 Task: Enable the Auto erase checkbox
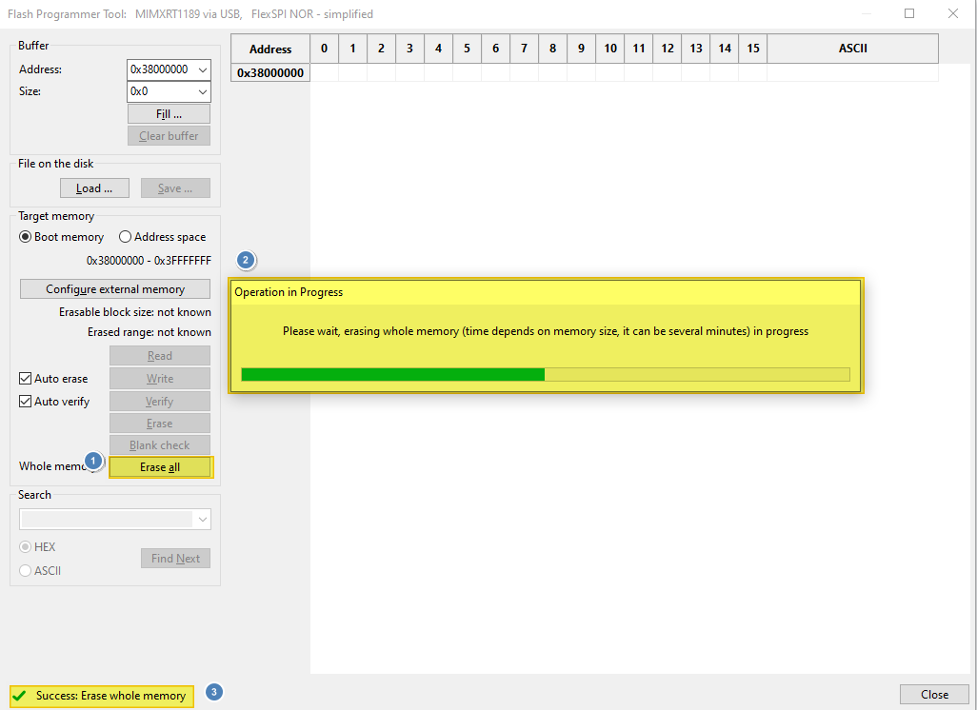coord(26,379)
